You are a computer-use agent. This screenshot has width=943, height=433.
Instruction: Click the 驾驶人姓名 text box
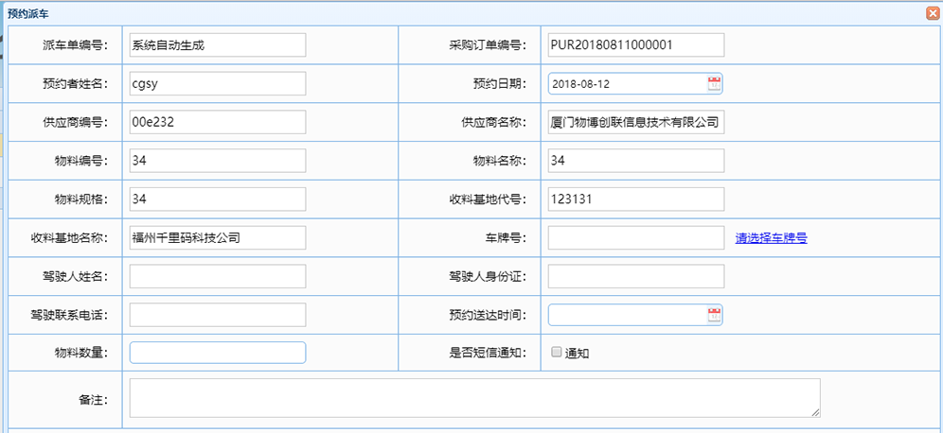[217, 276]
